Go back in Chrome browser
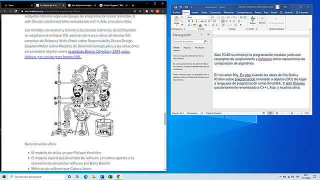This screenshot has height=180, width=320. coord(5,11)
